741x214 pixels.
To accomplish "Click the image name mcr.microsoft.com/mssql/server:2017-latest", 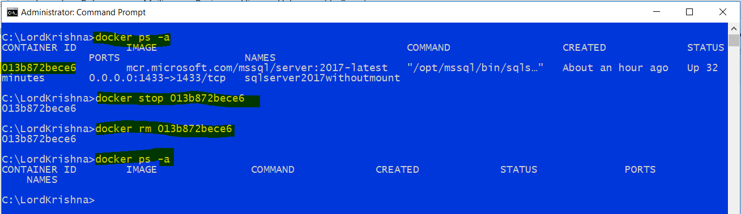I will pos(257,68).
